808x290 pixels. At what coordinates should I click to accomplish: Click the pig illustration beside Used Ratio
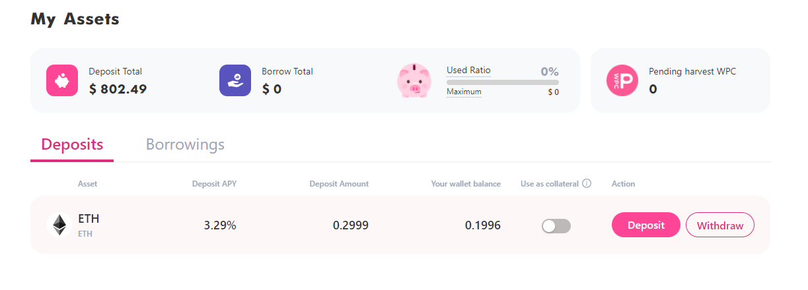414,80
